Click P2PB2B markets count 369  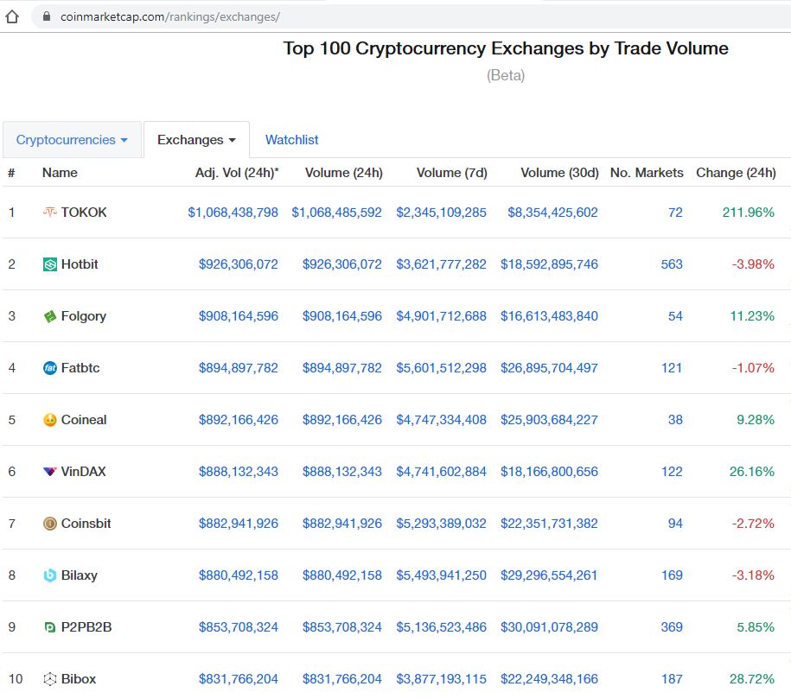click(x=672, y=627)
